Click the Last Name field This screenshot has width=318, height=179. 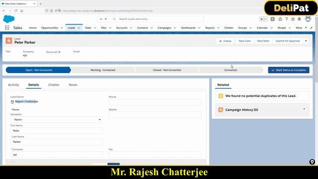[56, 142]
